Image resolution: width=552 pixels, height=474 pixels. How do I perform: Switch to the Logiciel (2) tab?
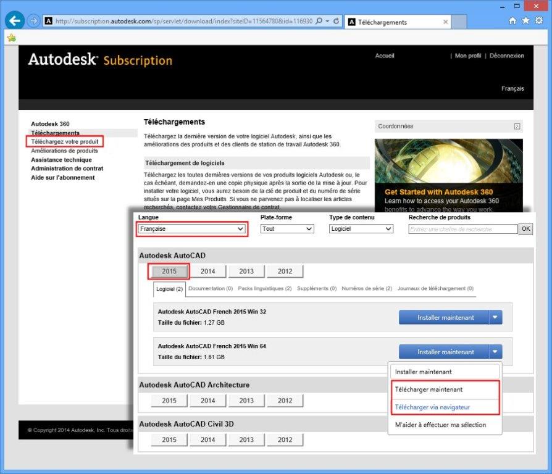coord(169,289)
